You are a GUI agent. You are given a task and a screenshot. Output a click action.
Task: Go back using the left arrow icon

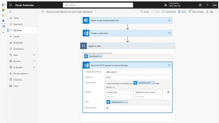point(43,12)
